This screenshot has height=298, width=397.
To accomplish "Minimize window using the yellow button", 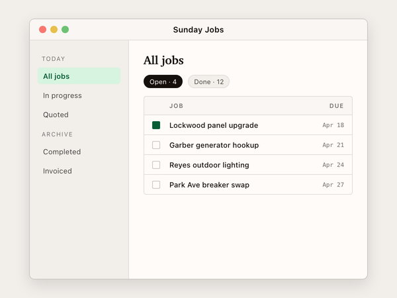I will pos(54,29).
